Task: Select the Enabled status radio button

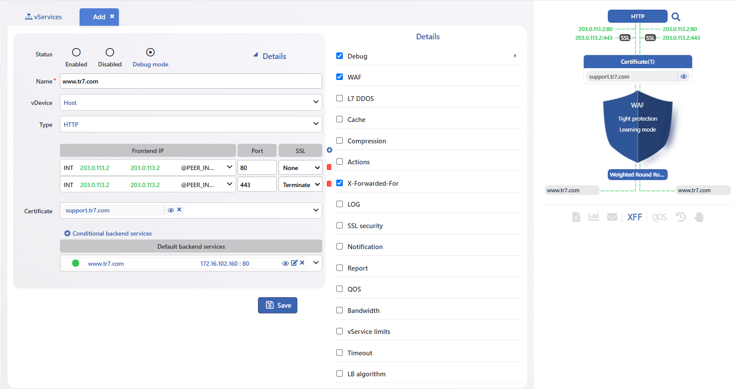Action: [76, 52]
